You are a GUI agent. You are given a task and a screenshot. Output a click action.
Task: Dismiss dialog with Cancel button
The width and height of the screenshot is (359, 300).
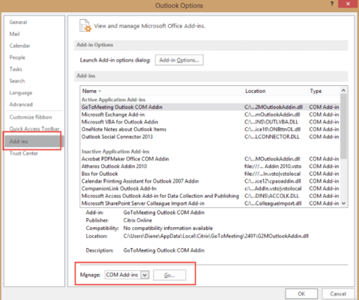[x=338, y=294]
